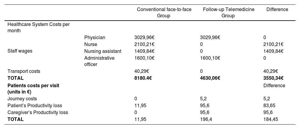
Task: Select the 'Caregiver's Productivity loss' row label
Action: pos(38,113)
